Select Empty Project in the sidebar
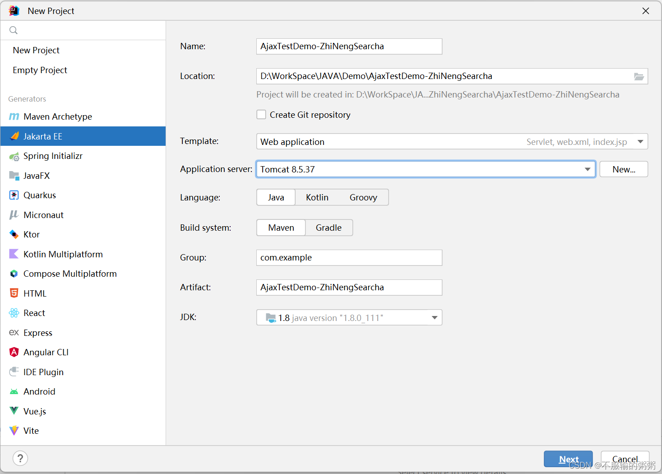Viewport: 662px width, 474px height. click(x=83, y=70)
